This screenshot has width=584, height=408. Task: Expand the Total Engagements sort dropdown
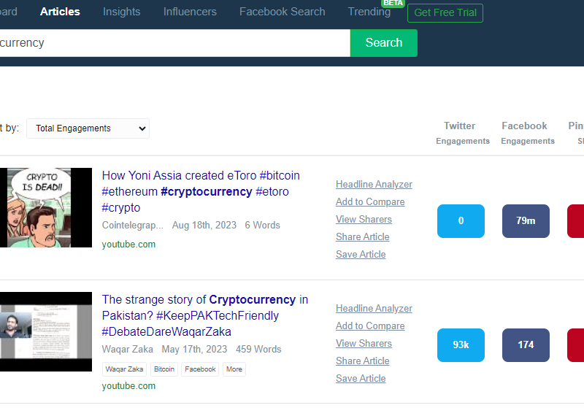[88, 128]
